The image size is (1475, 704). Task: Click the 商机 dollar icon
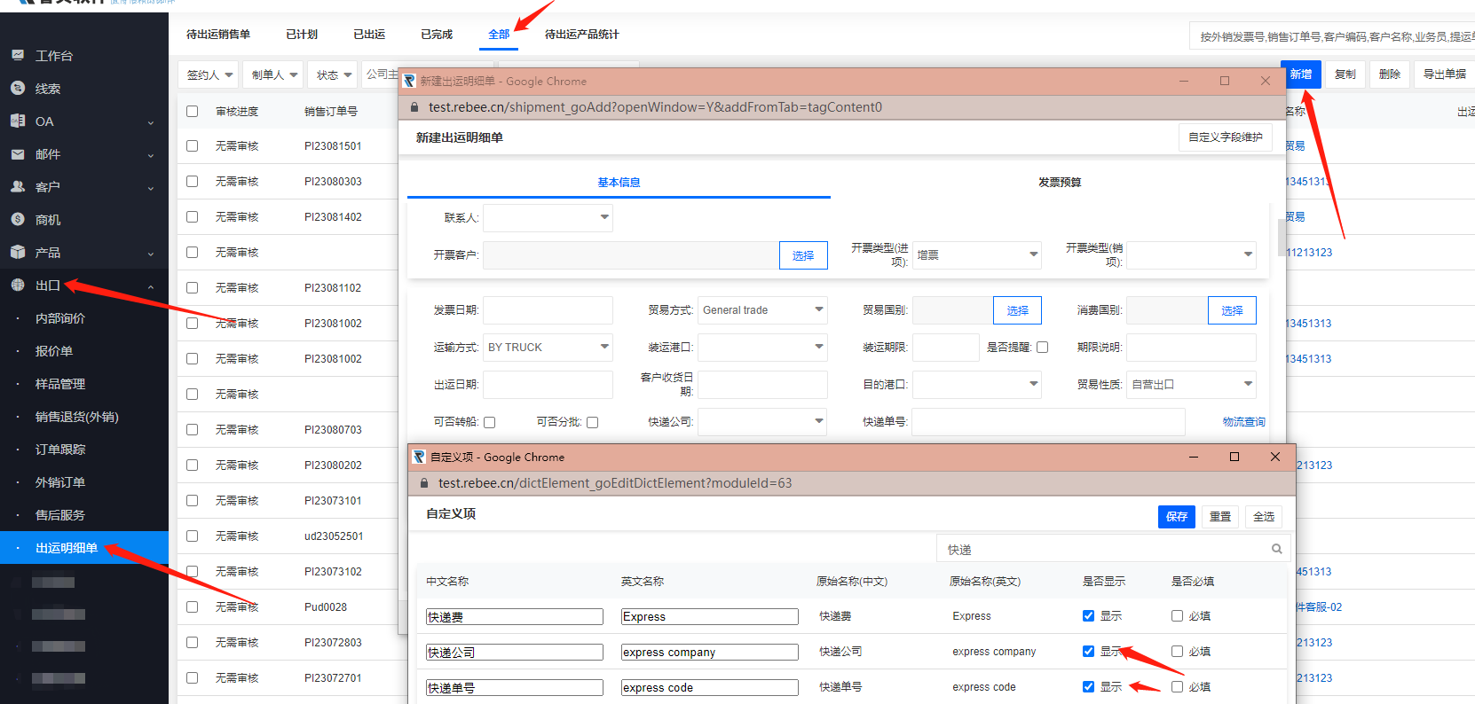pos(18,219)
